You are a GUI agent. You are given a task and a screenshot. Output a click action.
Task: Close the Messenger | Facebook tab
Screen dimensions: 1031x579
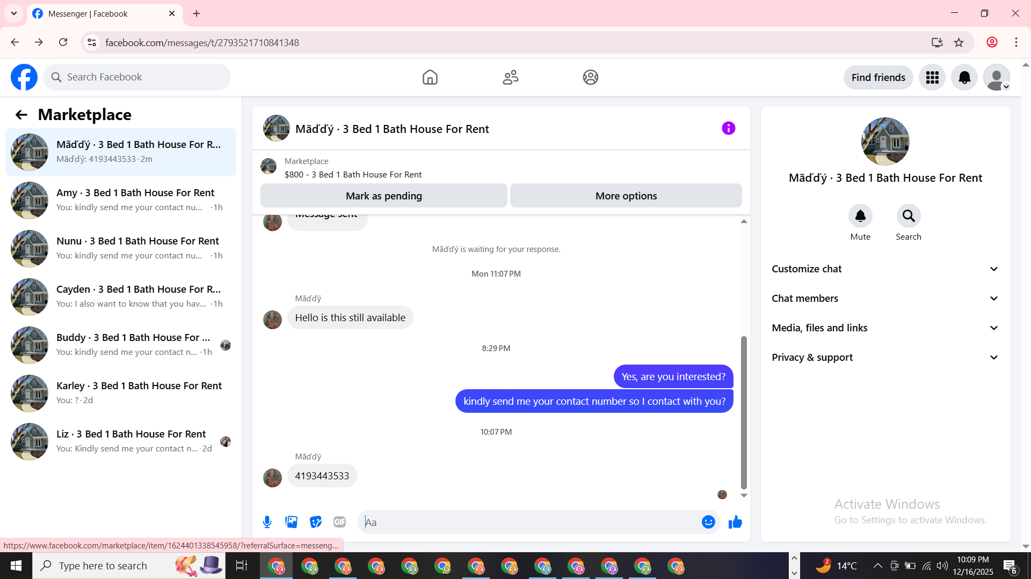[x=172, y=13]
